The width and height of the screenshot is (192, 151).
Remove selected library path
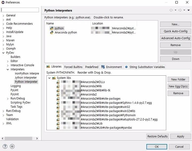point(178,93)
